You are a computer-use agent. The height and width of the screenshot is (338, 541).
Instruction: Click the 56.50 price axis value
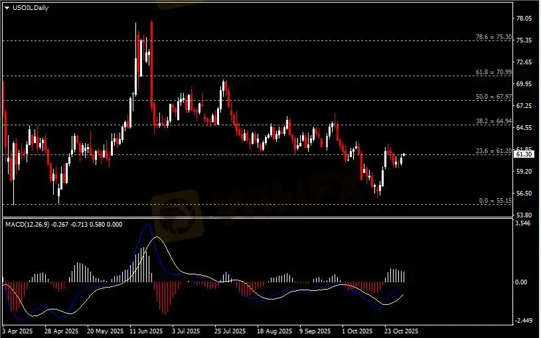tap(524, 194)
